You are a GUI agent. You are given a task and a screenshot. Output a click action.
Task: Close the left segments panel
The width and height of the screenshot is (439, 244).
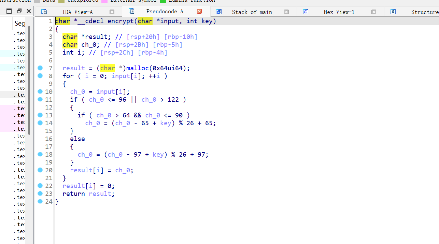29,11
